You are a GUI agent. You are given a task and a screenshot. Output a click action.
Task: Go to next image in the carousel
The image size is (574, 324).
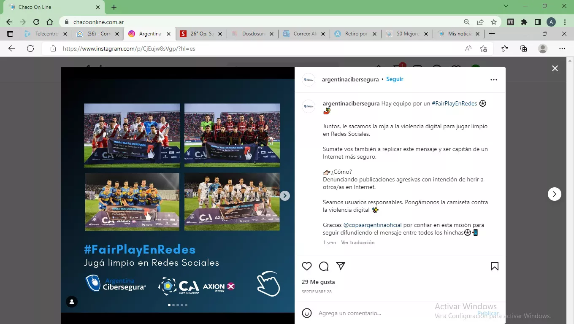point(285,196)
